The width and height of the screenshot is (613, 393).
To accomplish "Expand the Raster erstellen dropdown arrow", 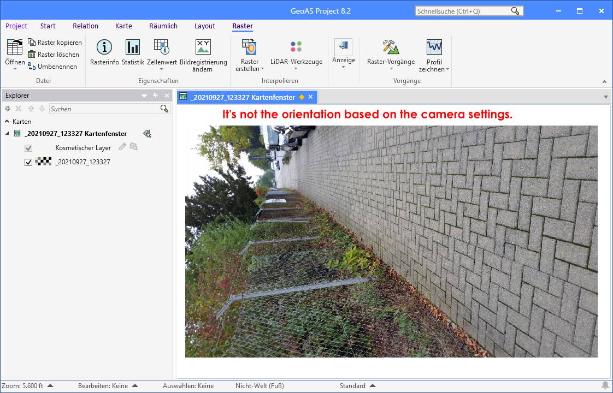I will point(262,69).
